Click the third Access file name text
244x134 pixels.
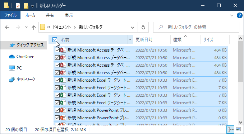[x=98, y=65]
